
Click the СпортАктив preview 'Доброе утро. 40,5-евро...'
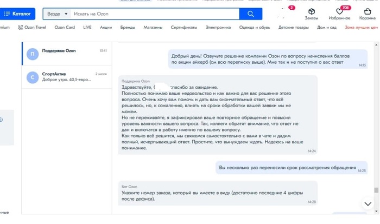(67, 80)
